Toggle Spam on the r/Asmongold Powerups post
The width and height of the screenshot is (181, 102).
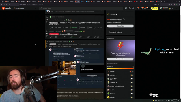(x=89, y=37)
